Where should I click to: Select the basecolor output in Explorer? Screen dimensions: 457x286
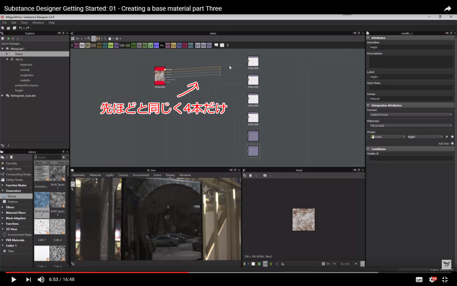point(26,64)
